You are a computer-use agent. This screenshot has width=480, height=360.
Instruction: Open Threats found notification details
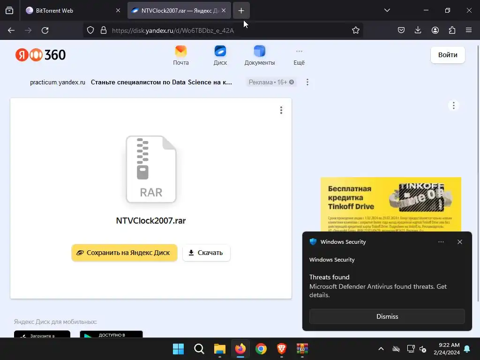tap(378, 286)
